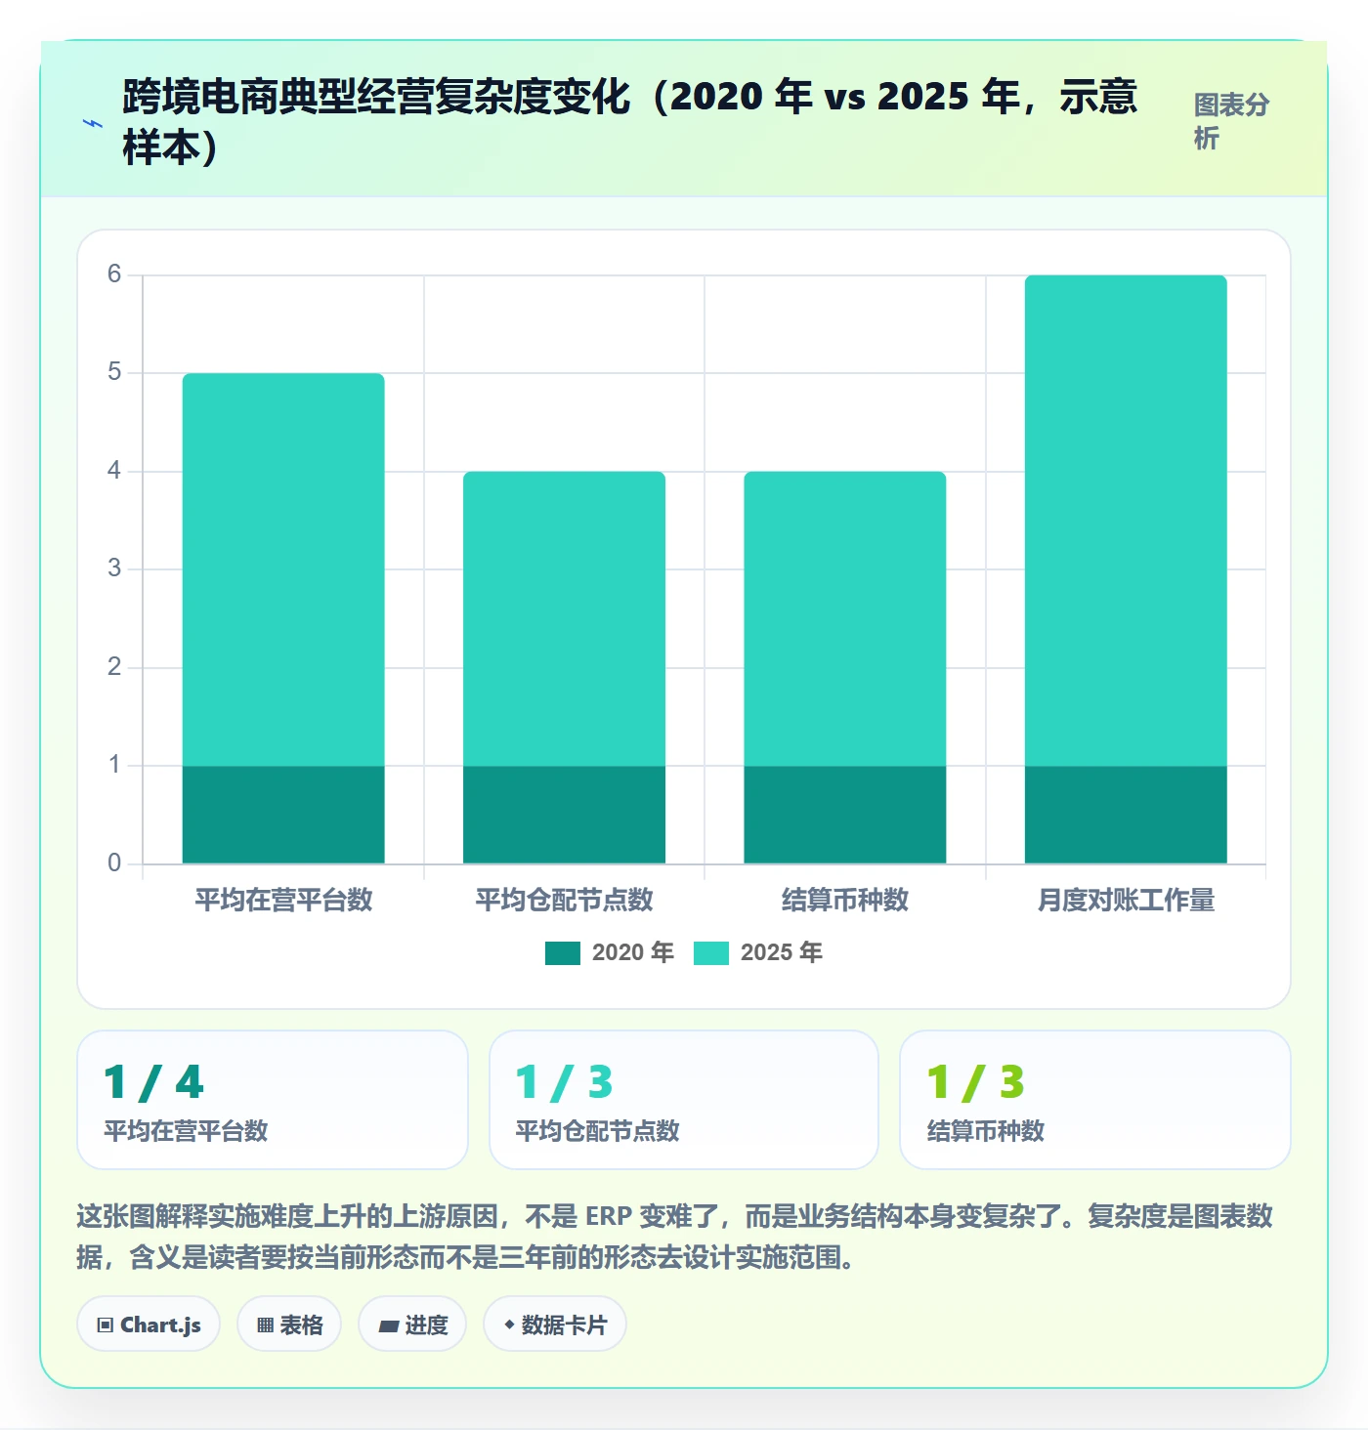The height and width of the screenshot is (1430, 1368).
Task: Click the 2025 bar for 月度对账工作量
Action: [x=1126, y=521]
